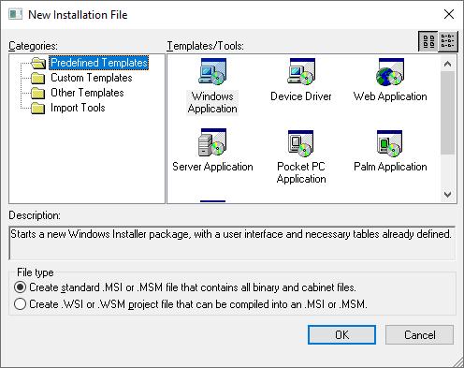Image resolution: width=464 pixels, height=368 pixels.
Task: Select standard .MSI or .MSM file type
Action: 20,287
